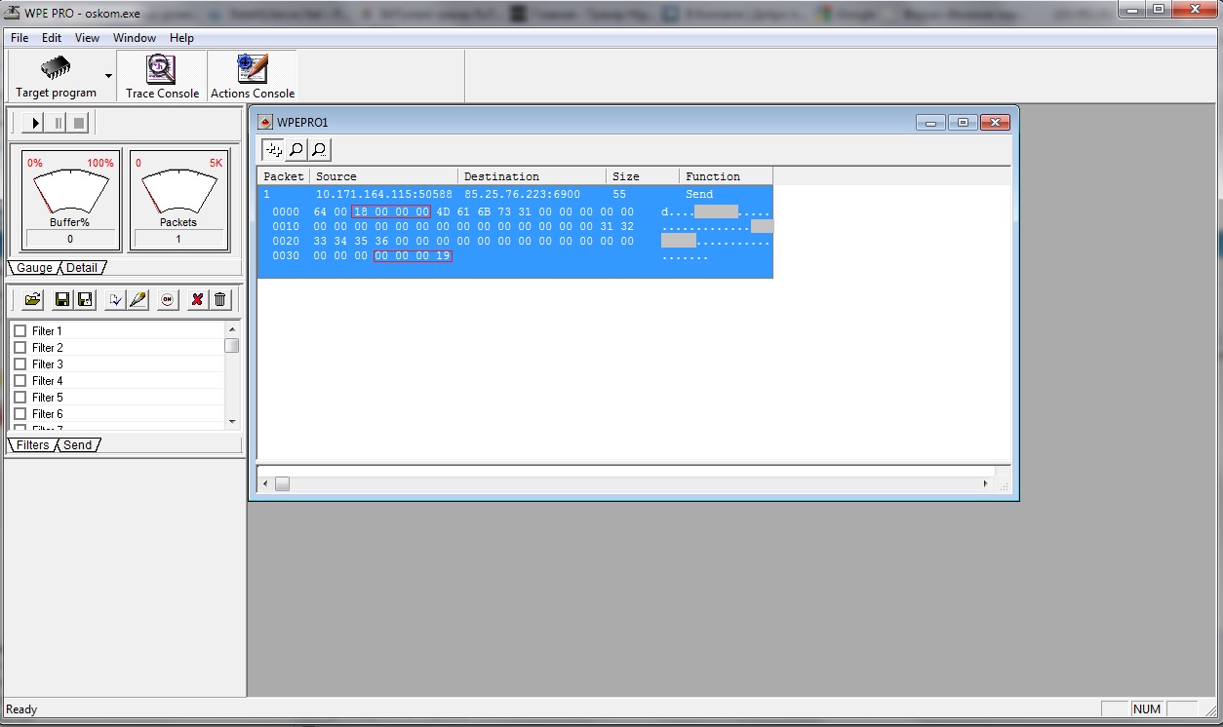Select the crosshair tool in WPEPRO1 toolbar
The width and height of the screenshot is (1223, 727).
tap(273, 149)
